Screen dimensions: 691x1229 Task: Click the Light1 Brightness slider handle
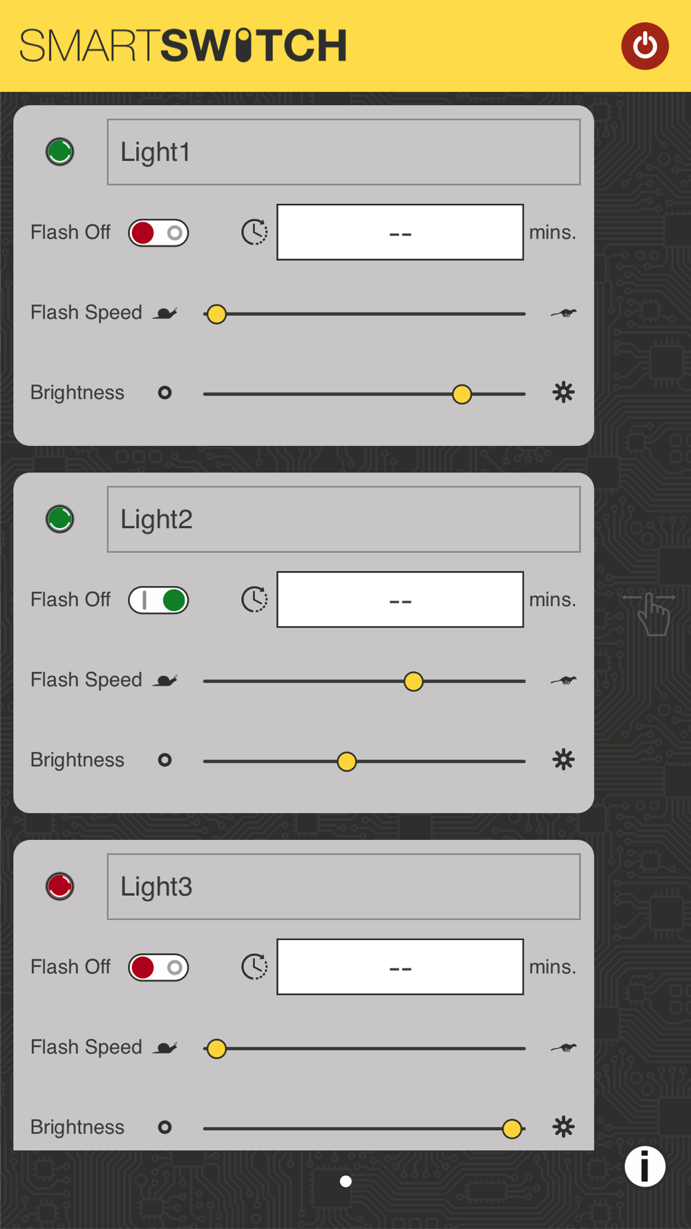(x=462, y=394)
